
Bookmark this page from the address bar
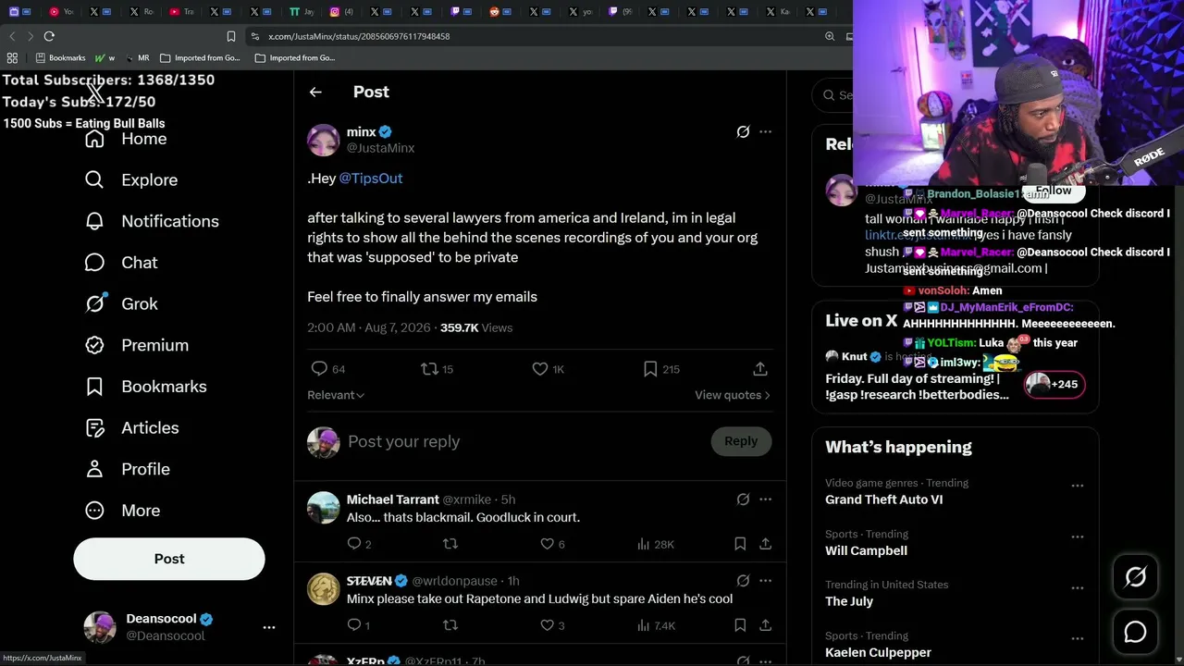pyautogui.click(x=231, y=36)
